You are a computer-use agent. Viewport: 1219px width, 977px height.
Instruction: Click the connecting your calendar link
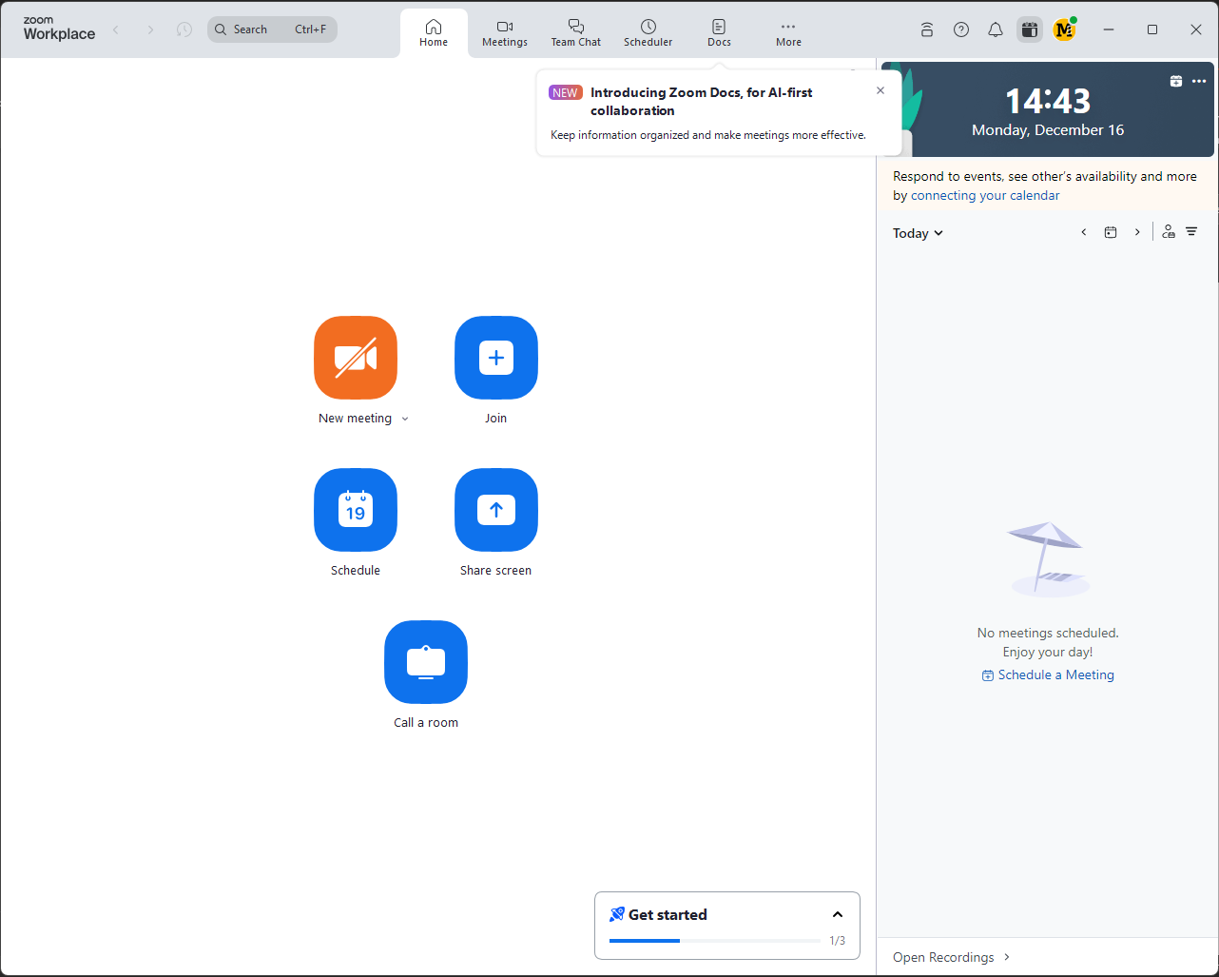coord(985,196)
